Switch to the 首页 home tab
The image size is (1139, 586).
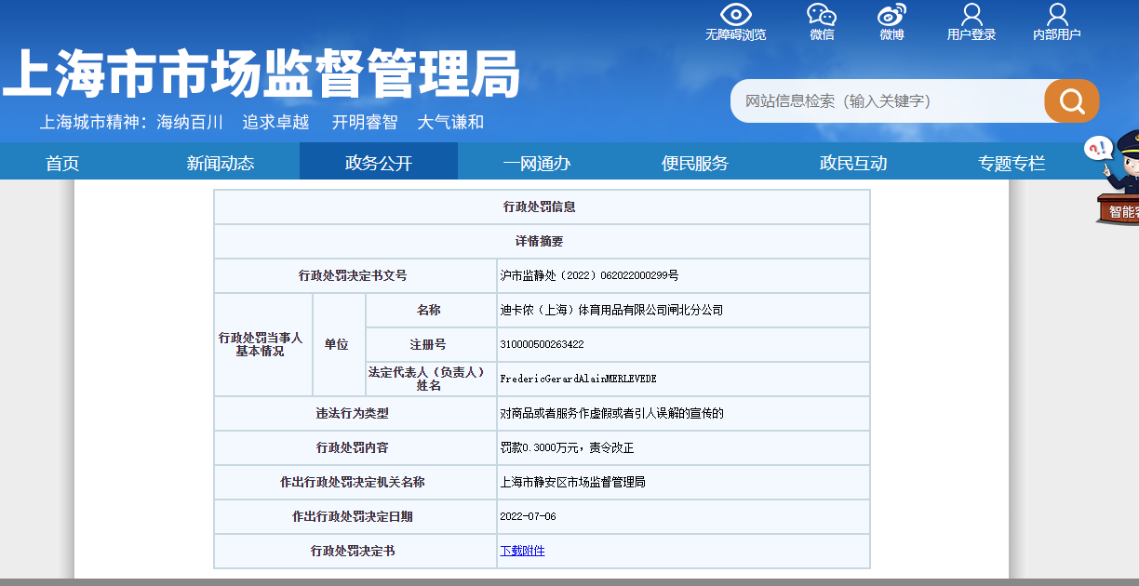pyautogui.click(x=64, y=161)
